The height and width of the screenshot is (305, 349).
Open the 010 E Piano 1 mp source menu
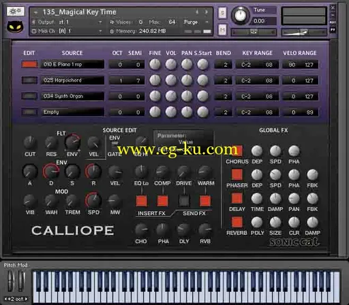pos(72,65)
